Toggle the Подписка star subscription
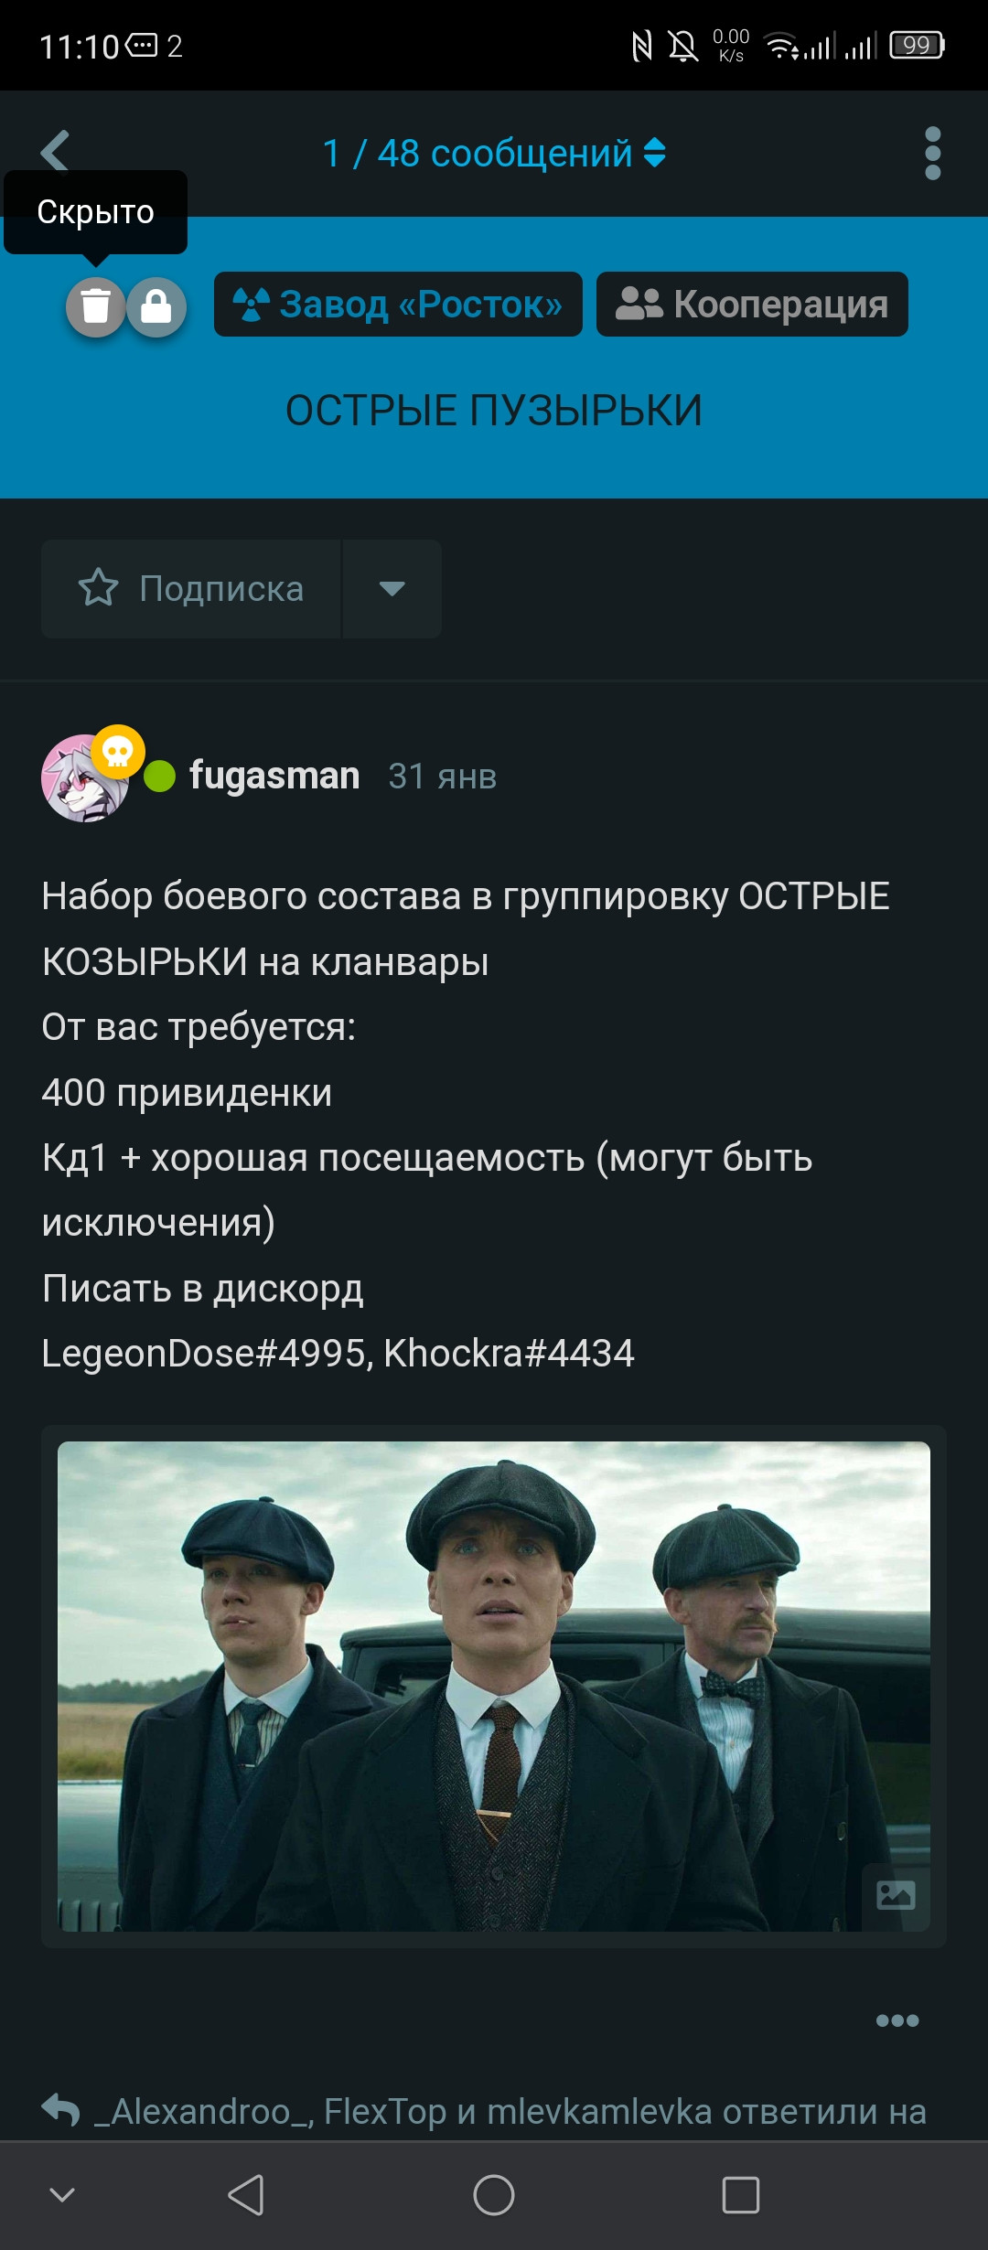The image size is (988, 2250). pos(191,588)
